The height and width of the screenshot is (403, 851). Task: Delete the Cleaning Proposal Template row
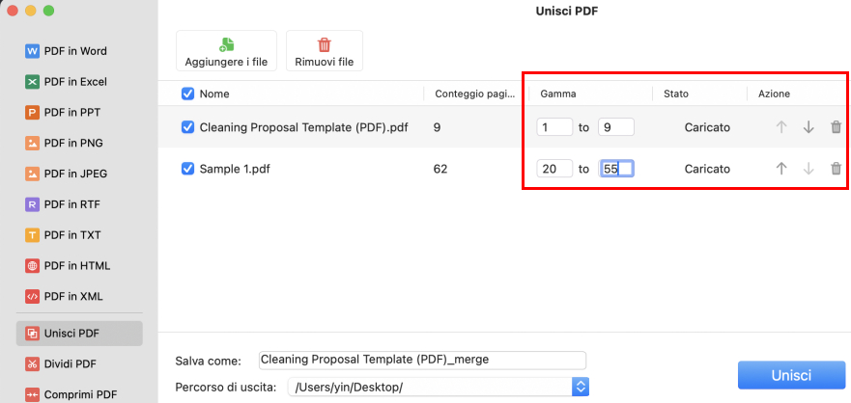pos(837,127)
